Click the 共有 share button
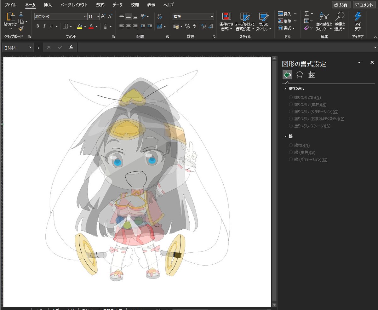Screen dimensions: 378x310 (x=341, y=5)
